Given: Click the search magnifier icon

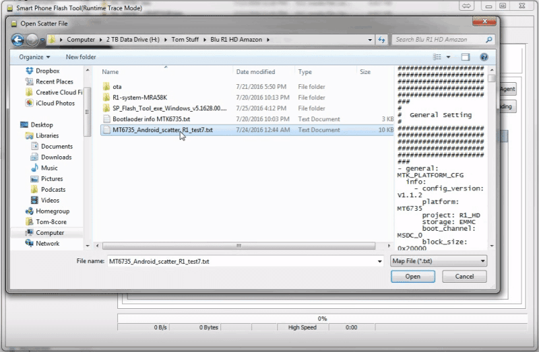Looking at the screenshot, I should (x=489, y=40).
